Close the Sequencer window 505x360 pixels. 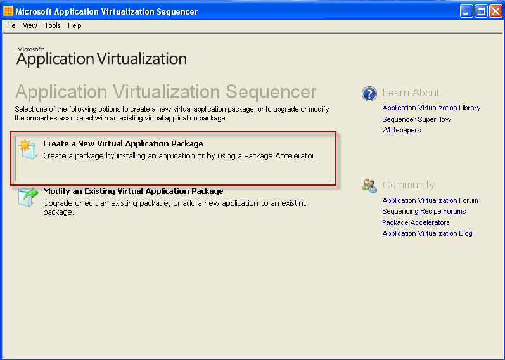coord(495,11)
